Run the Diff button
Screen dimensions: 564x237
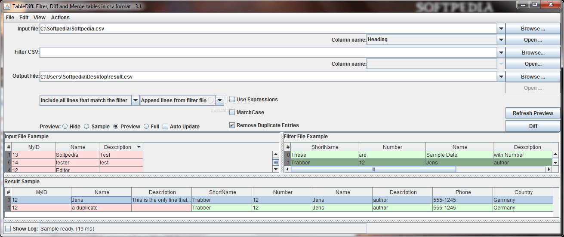click(x=533, y=126)
